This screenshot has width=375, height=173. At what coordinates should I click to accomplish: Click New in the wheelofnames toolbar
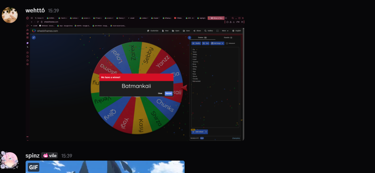[x=165, y=31]
